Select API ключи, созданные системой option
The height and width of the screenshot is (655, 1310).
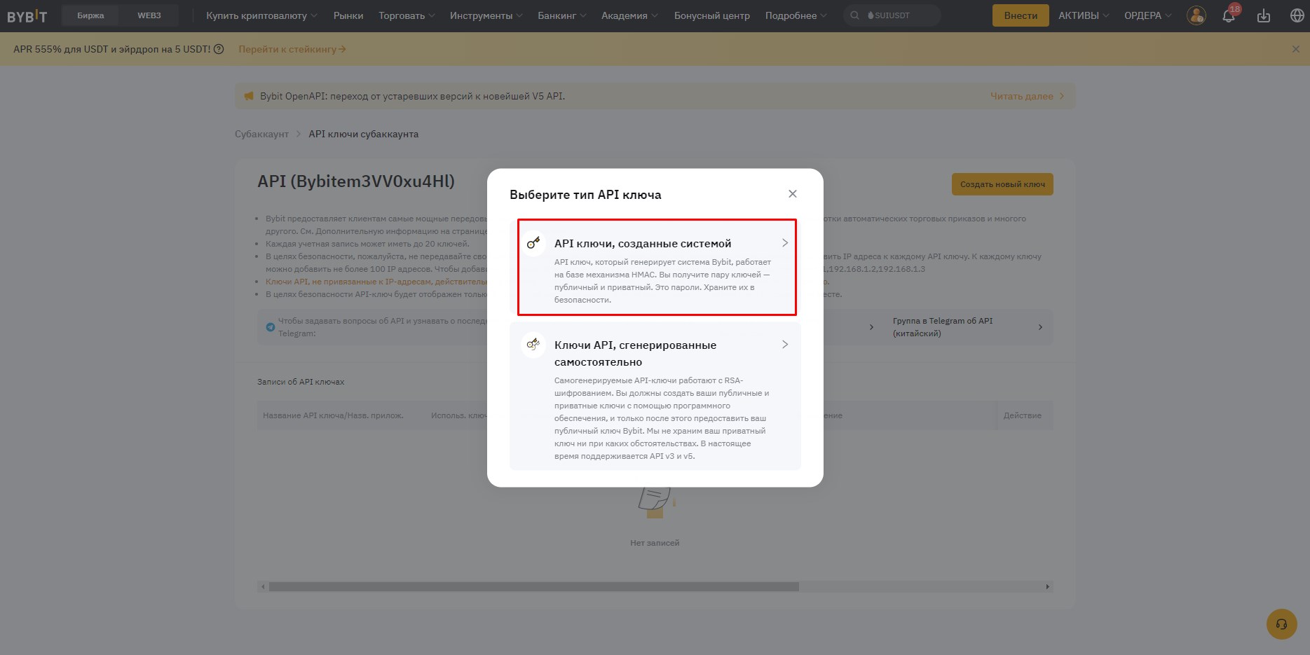(657, 268)
